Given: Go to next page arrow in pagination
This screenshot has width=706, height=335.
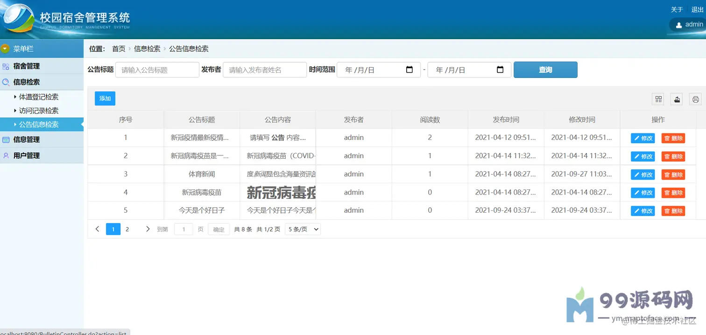Looking at the screenshot, I should click(x=148, y=229).
